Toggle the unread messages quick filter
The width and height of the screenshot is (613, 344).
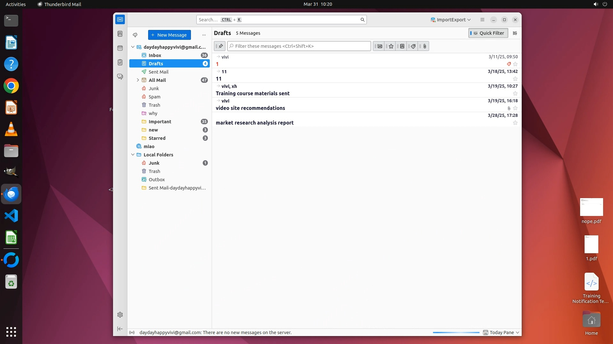pyautogui.click(x=379, y=46)
